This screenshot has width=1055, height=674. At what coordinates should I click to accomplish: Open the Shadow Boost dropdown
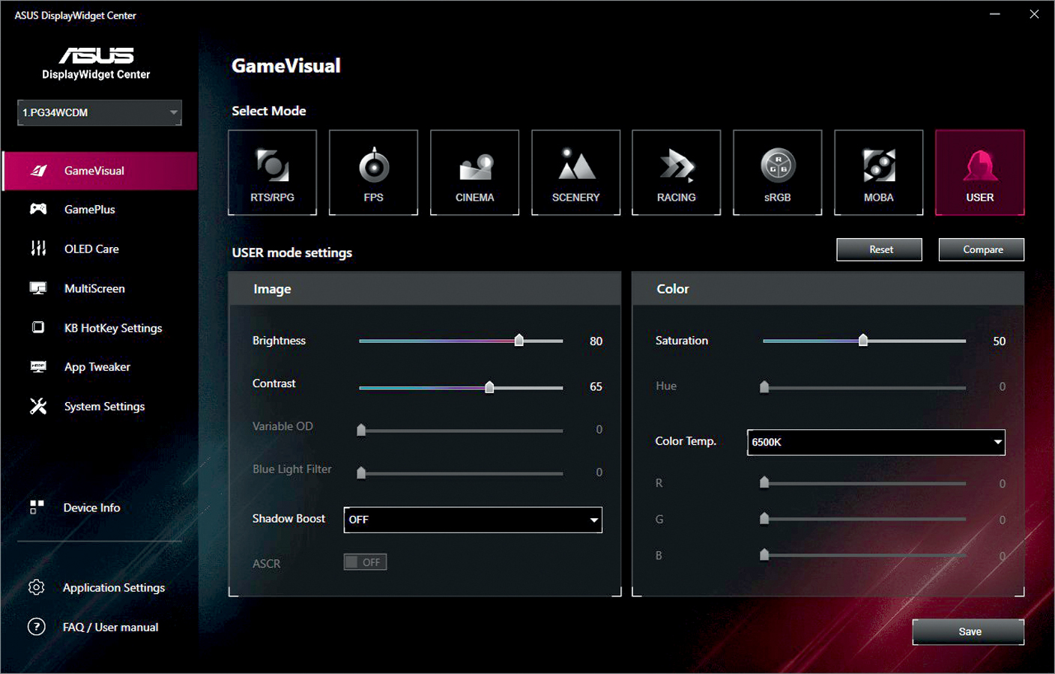[x=473, y=520]
